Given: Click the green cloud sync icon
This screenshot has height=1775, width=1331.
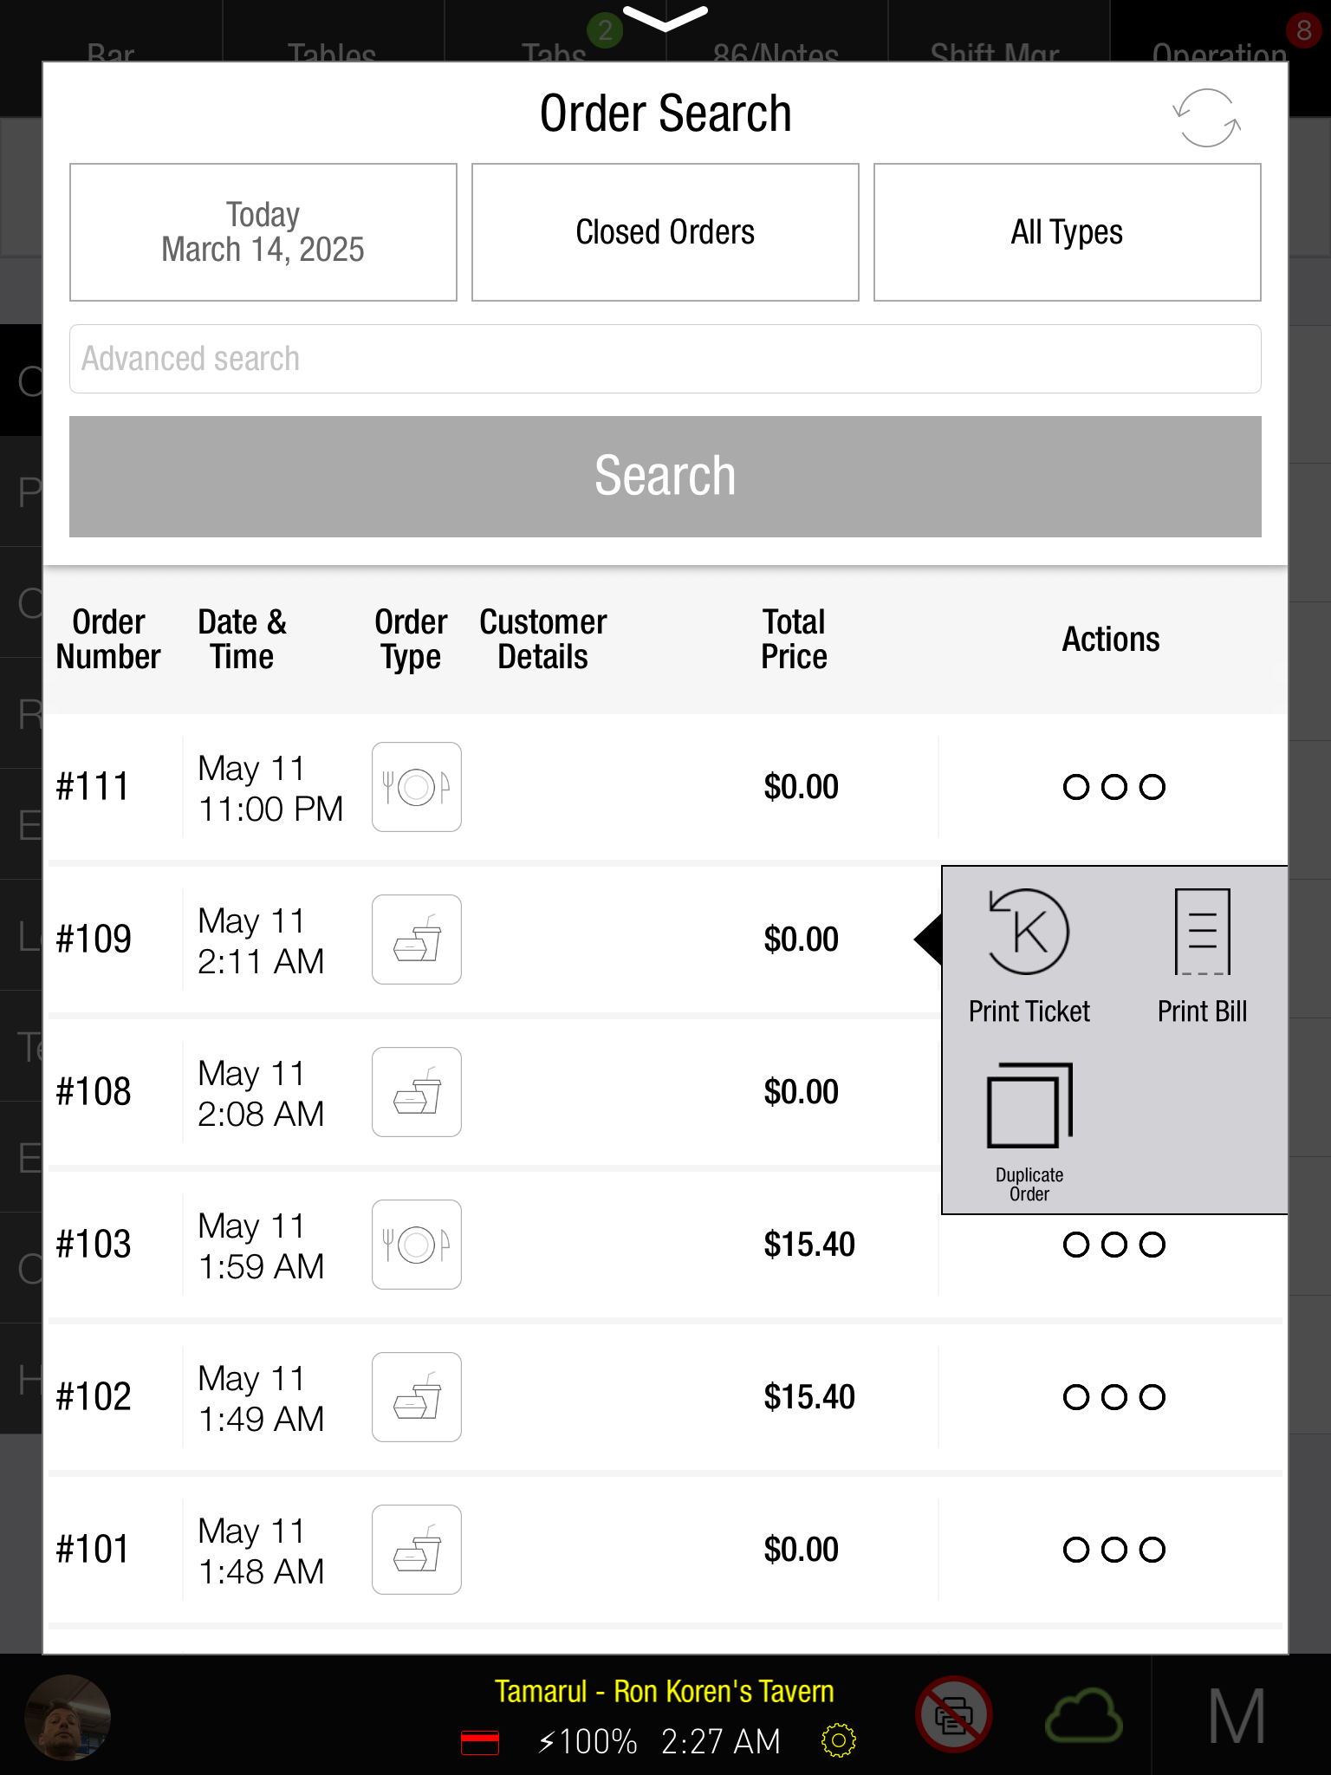Looking at the screenshot, I should click(1083, 1716).
